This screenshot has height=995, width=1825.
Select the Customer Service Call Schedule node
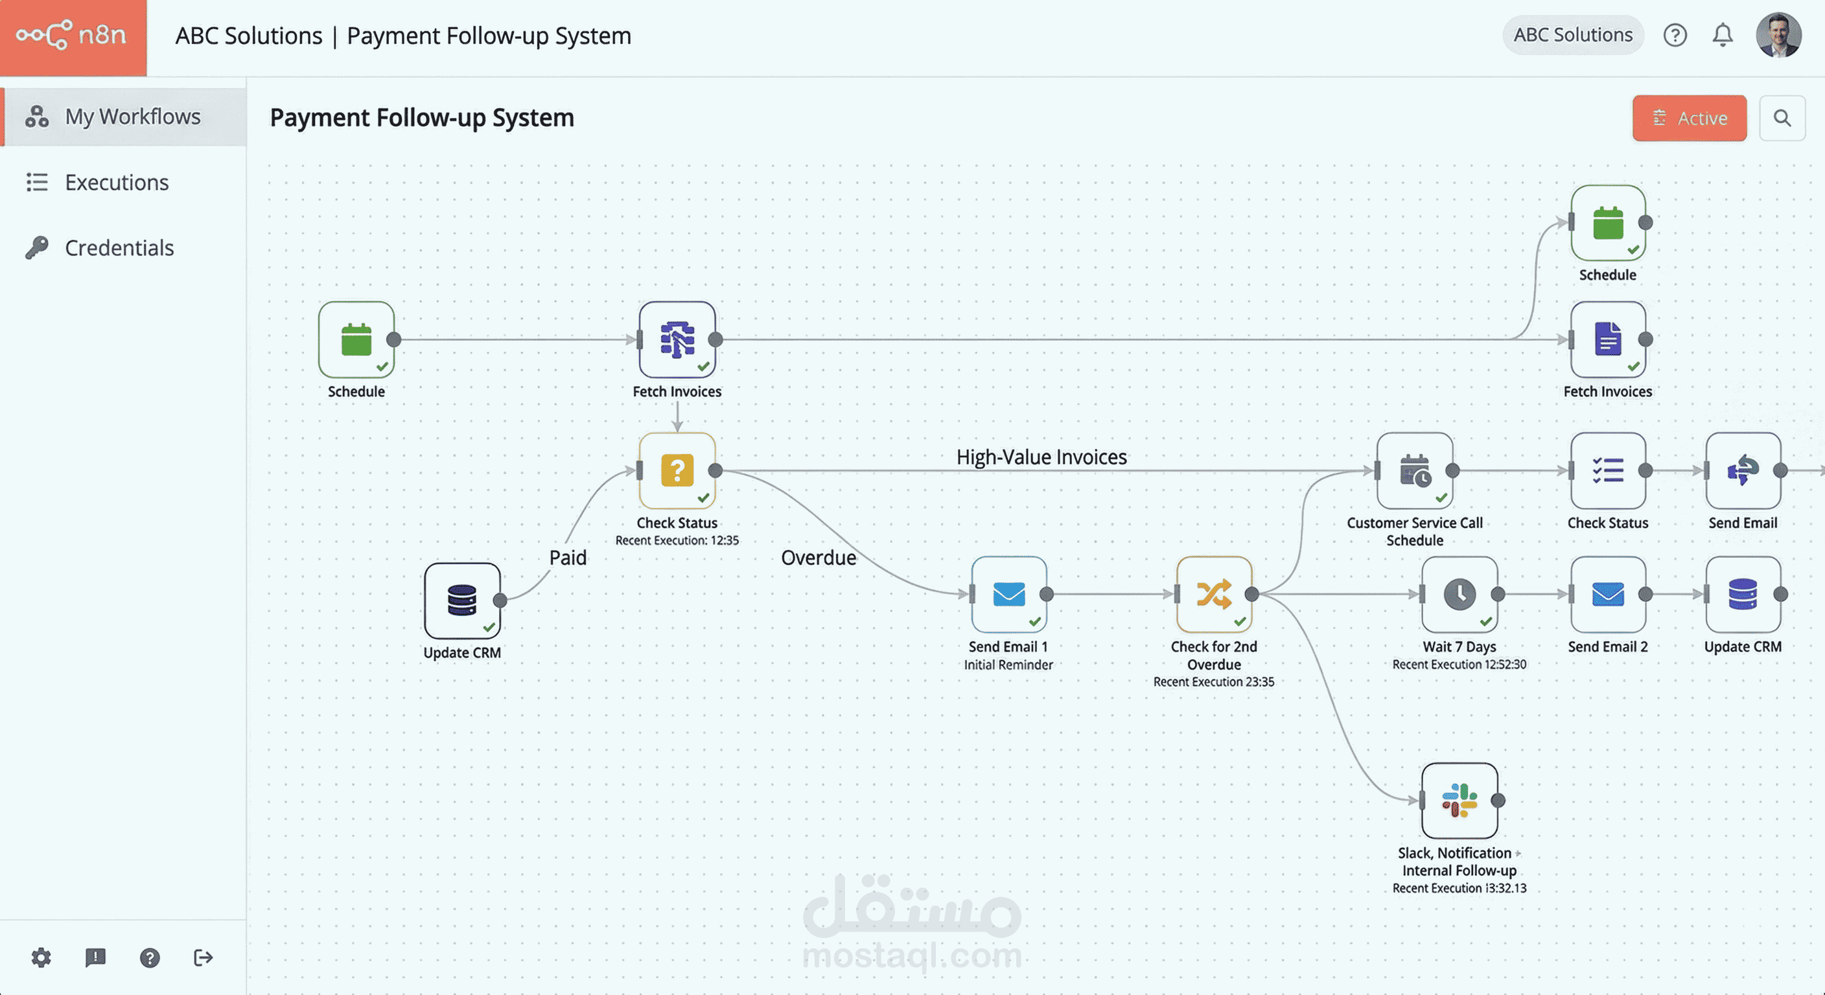1415,471
